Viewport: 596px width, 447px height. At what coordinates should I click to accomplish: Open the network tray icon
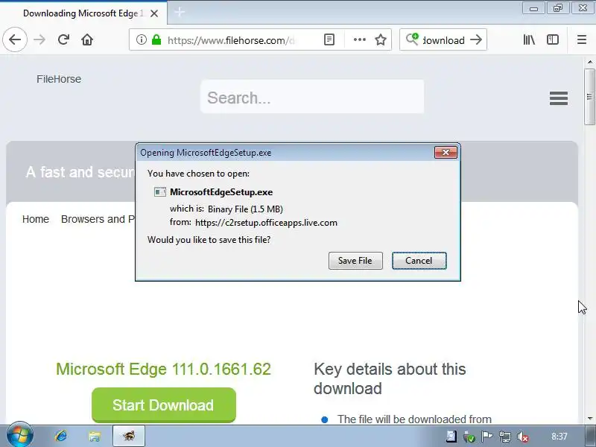(x=505, y=437)
